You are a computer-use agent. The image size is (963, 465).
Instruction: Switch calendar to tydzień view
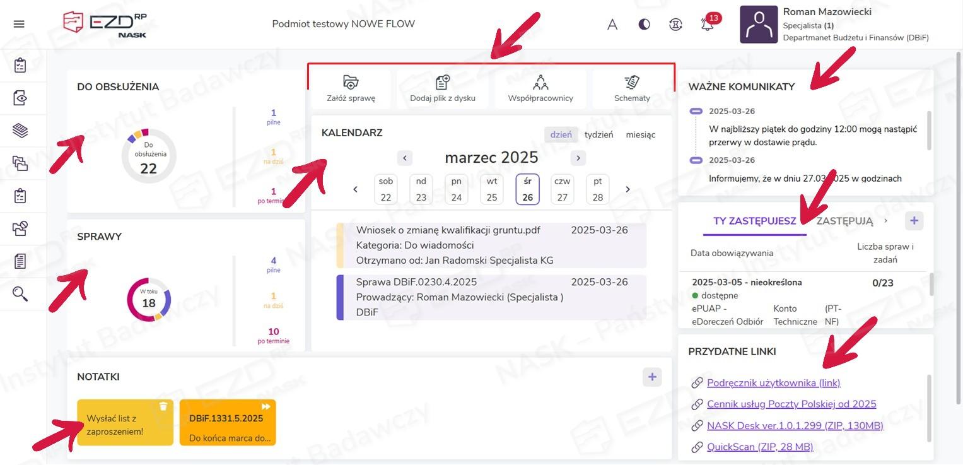tap(598, 134)
